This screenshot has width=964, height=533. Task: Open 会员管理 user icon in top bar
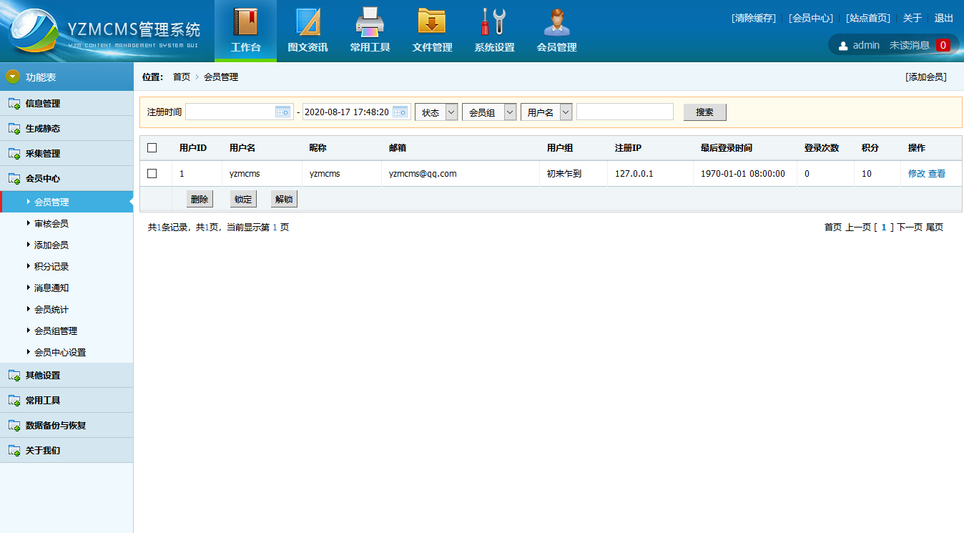[x=556, y=23]
